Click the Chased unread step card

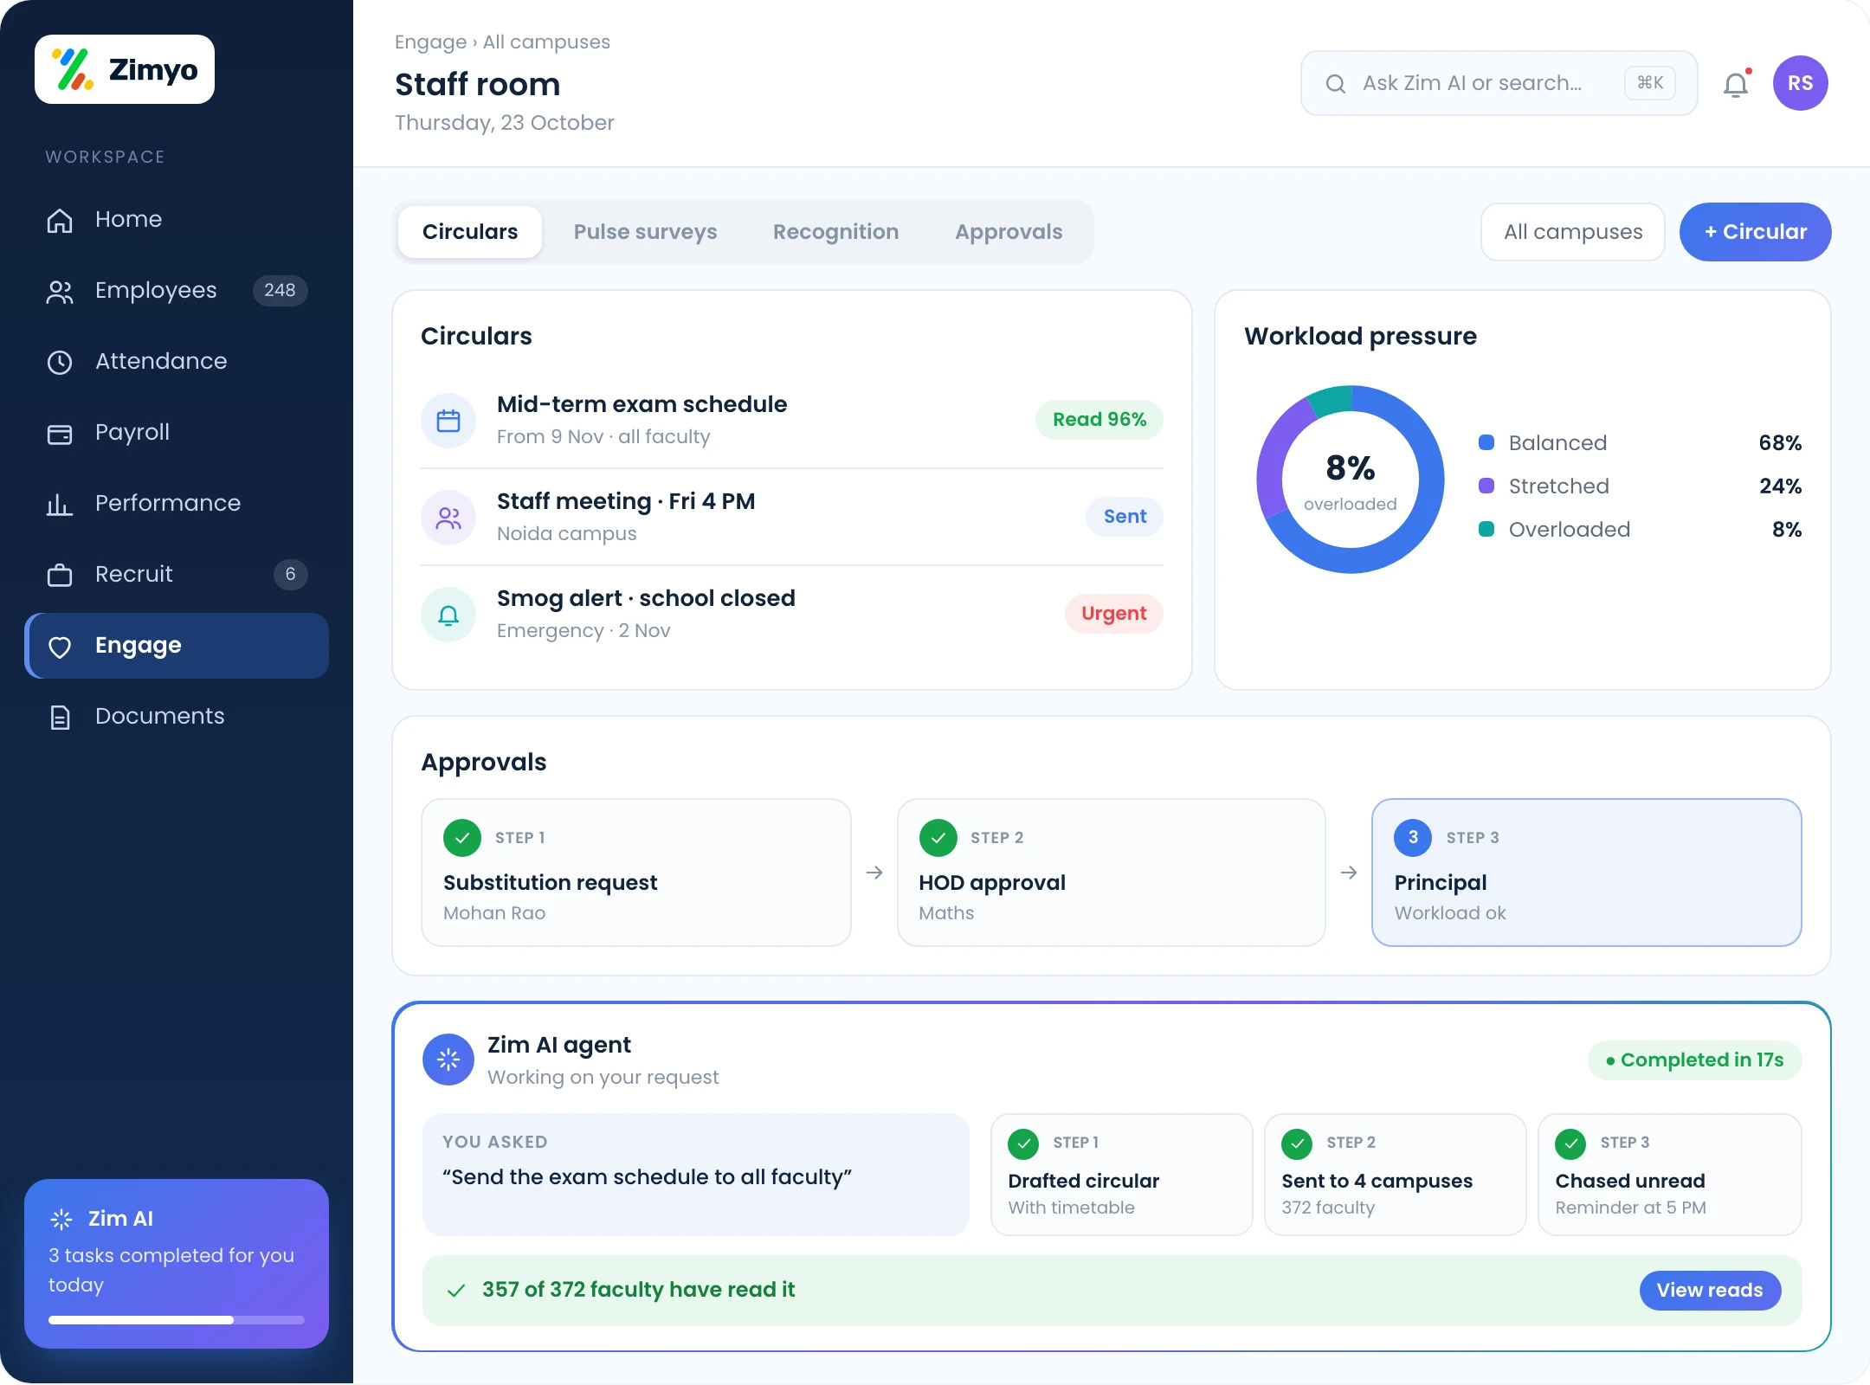[x=1670, y=1175]
